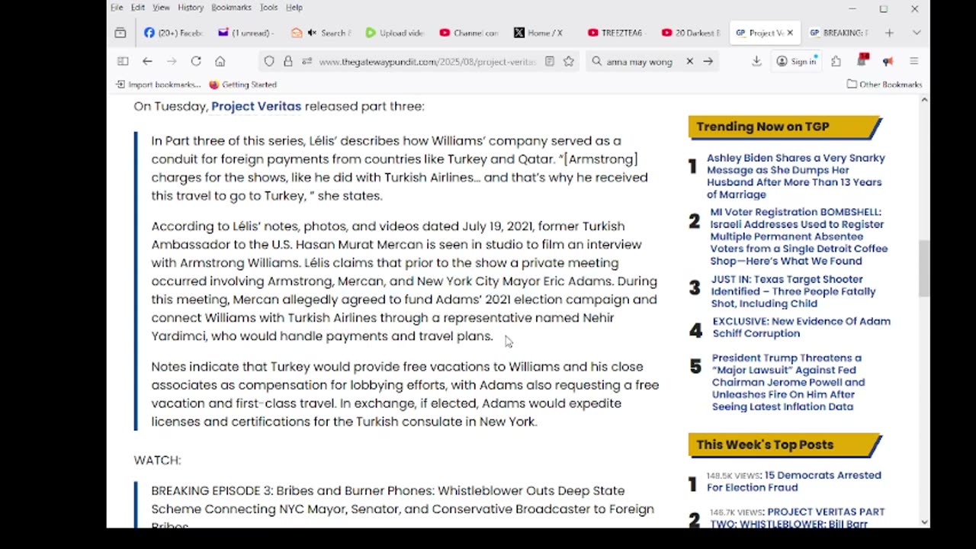
Task: Unmute the audio icon on Search tab
Action: [x=312, y=33]
